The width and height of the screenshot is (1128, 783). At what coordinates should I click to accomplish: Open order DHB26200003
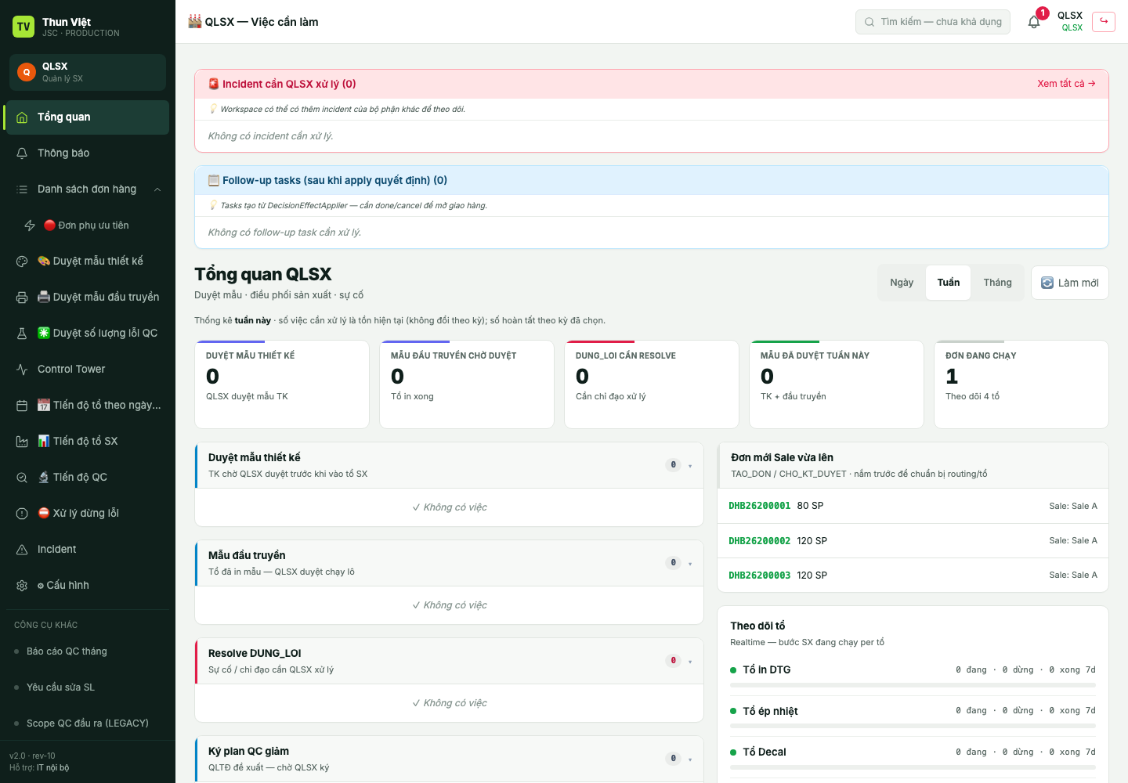pos(759,576)
